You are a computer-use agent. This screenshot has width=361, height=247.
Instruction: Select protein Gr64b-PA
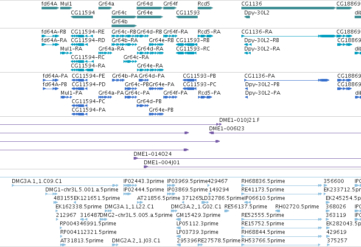pos(125,76)
